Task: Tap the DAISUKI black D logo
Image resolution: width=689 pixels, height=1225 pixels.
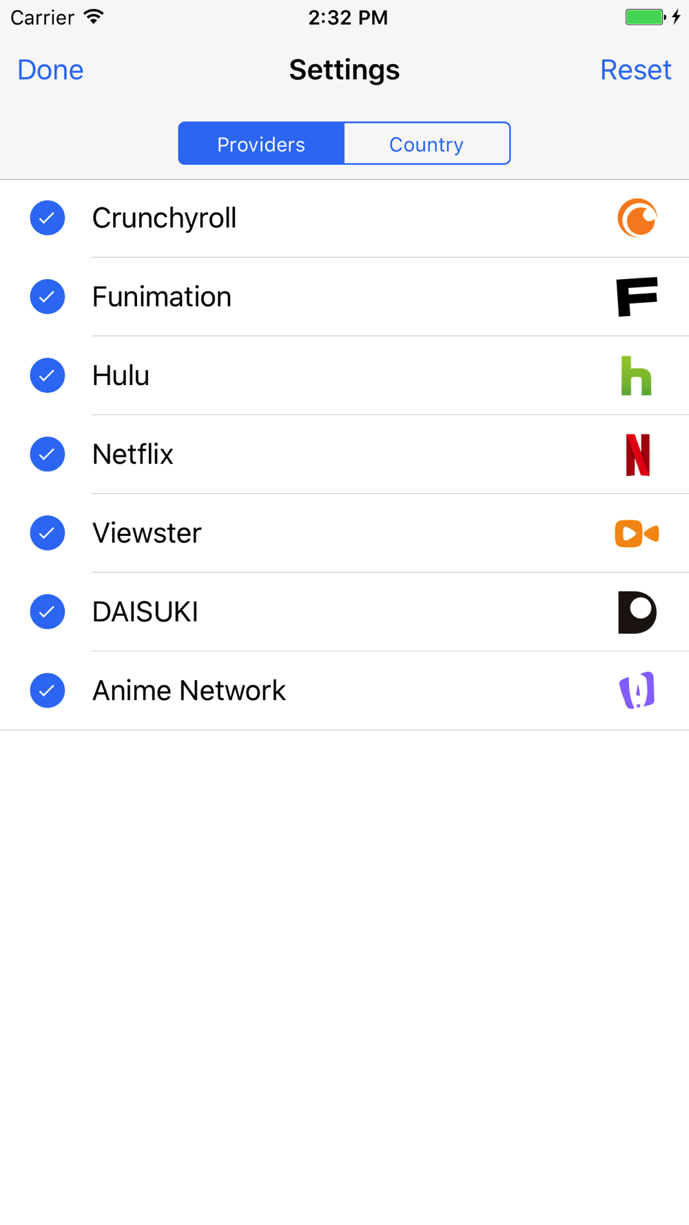Action: pyautogui.click(x=637, y=612)
